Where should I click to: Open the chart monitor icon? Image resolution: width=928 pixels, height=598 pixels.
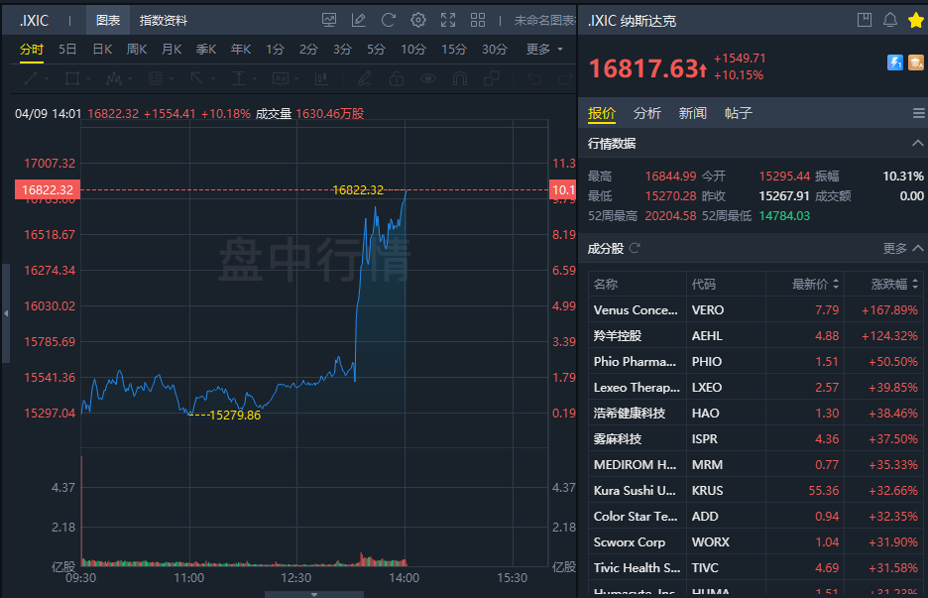[x=329, y=20]
